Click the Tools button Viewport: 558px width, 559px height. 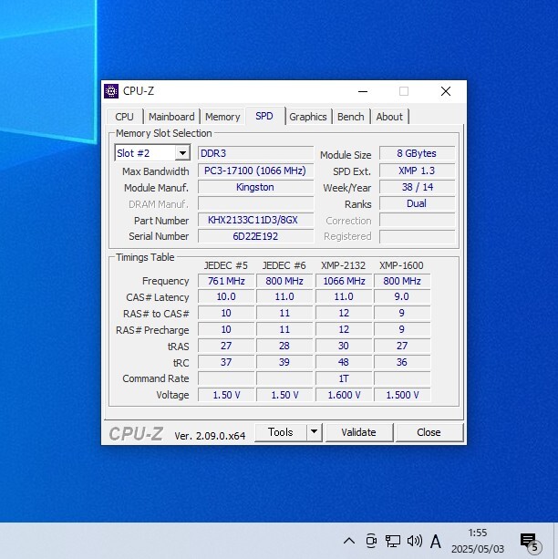(281, 432)
